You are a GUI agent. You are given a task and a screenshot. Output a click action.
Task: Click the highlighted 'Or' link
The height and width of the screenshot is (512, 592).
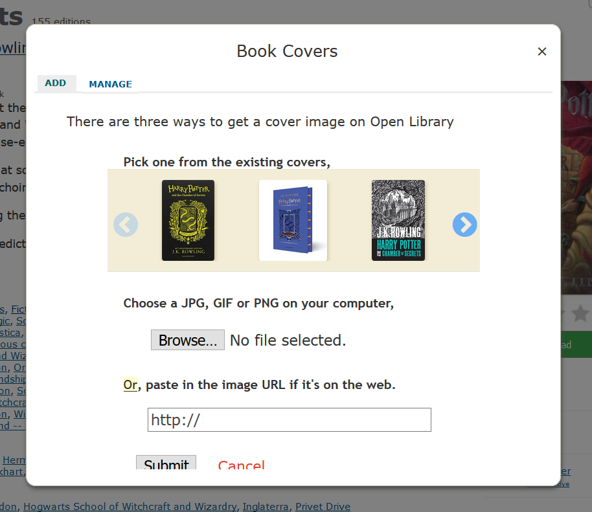point(130,384)
